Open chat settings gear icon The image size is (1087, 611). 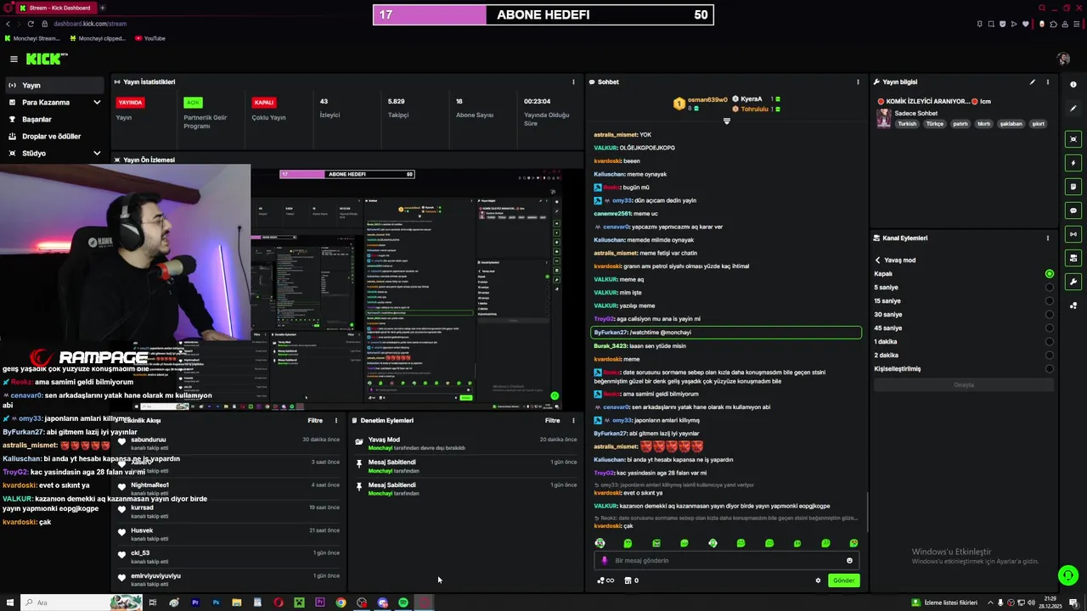tap(818, 580)
